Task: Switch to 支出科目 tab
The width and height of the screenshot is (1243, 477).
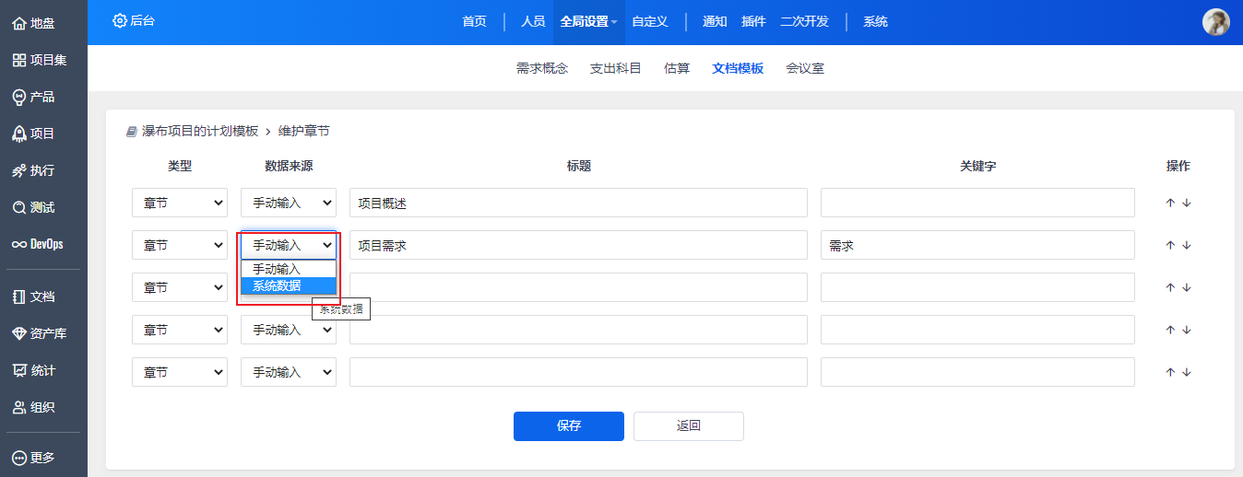Action: pos(616,68)
